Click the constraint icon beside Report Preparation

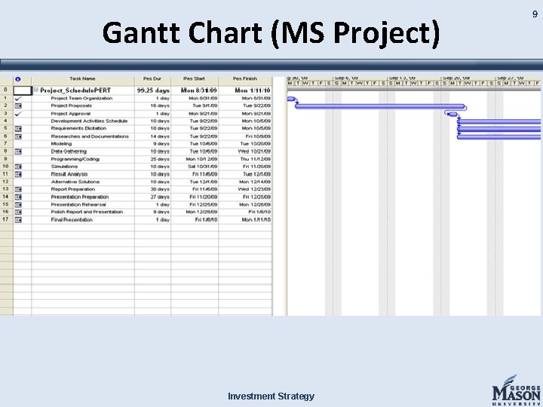[x=18, y=189]
